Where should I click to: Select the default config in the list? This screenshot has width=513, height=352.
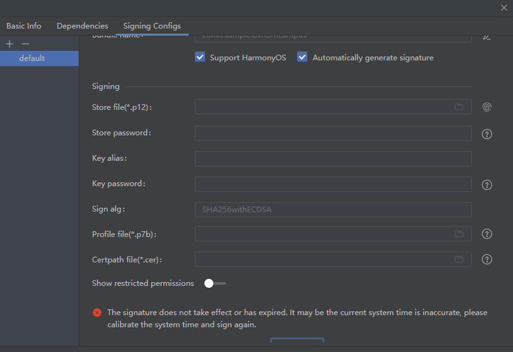pos(39,58)
